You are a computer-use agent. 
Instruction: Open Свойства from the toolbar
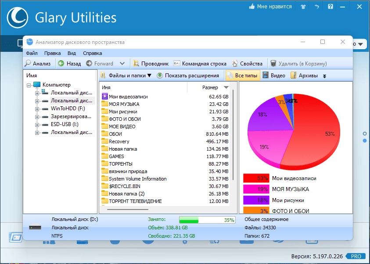click(247, 64)
